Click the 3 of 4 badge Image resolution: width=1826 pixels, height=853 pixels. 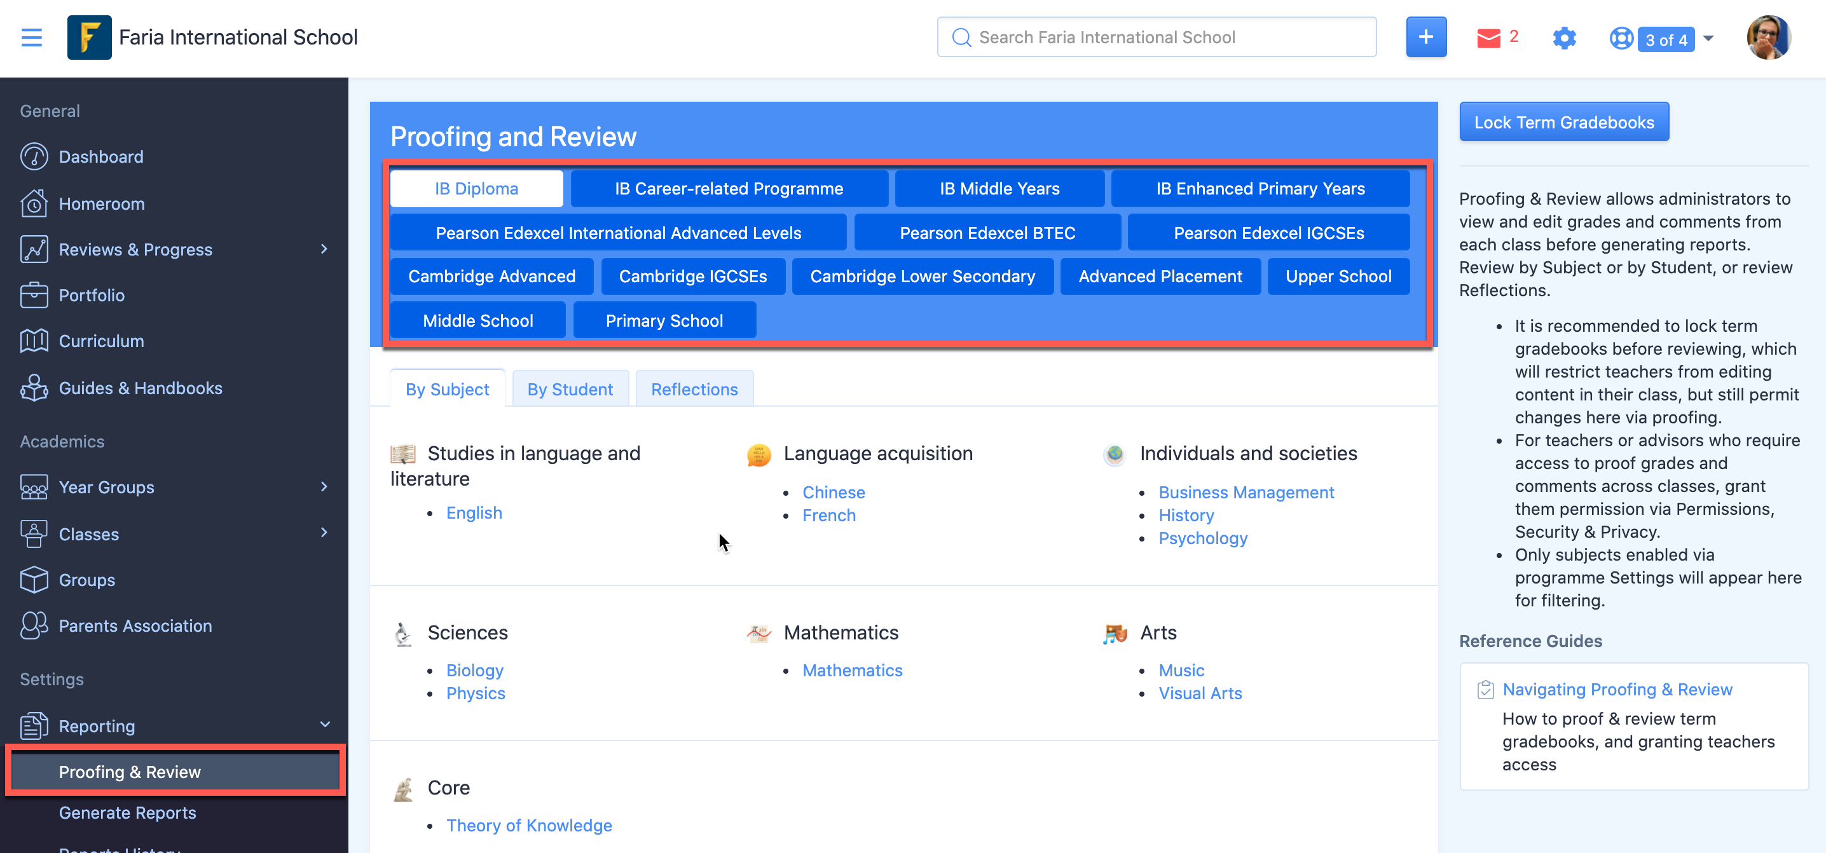pyautogui.click(x=1666, y=39)
